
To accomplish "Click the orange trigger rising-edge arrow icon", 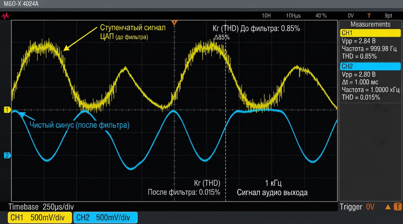I will pos(388,207).
